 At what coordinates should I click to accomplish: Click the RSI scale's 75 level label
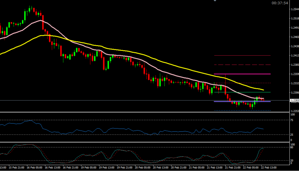click(x=292, y=120)
